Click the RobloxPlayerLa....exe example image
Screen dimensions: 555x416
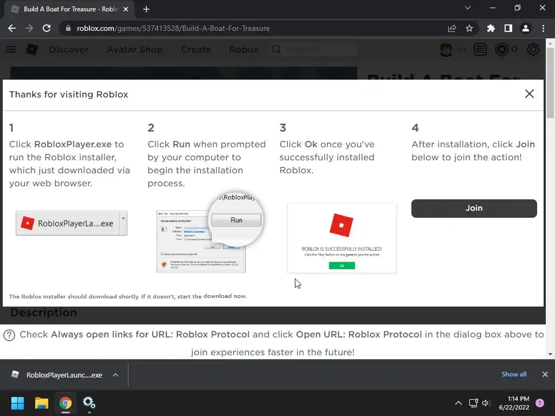(72, 223)
